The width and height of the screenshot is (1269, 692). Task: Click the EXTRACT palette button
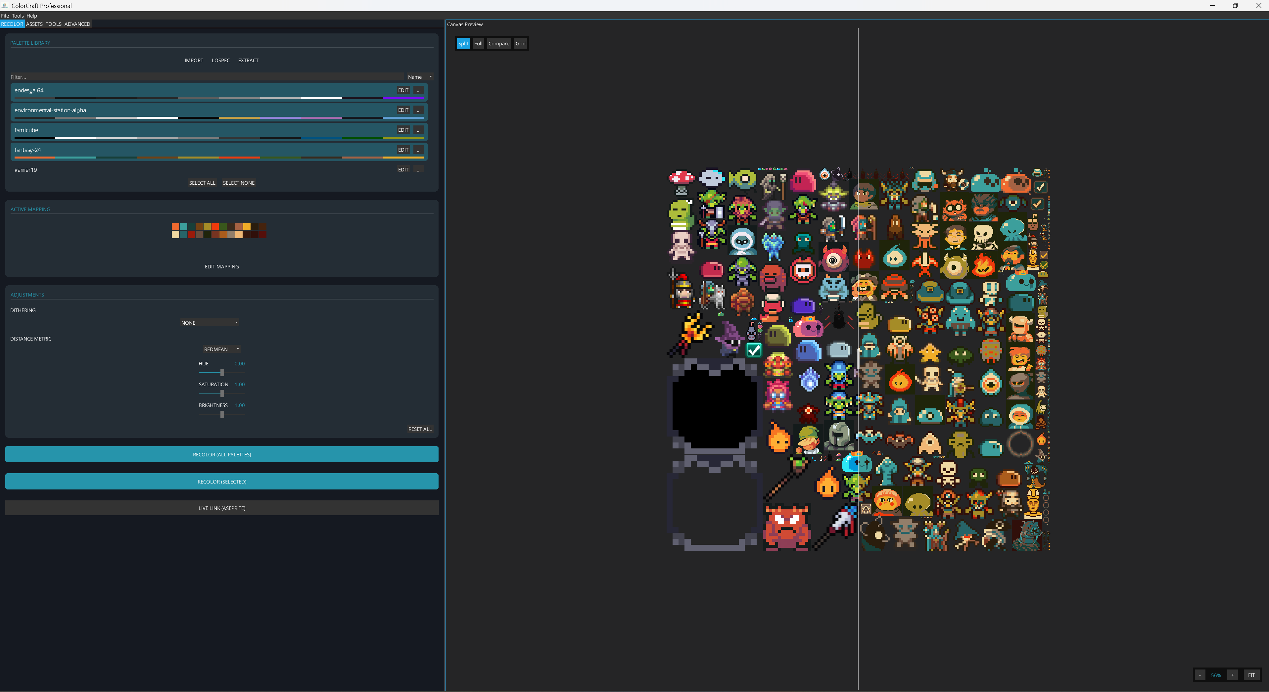click(248, 60)
